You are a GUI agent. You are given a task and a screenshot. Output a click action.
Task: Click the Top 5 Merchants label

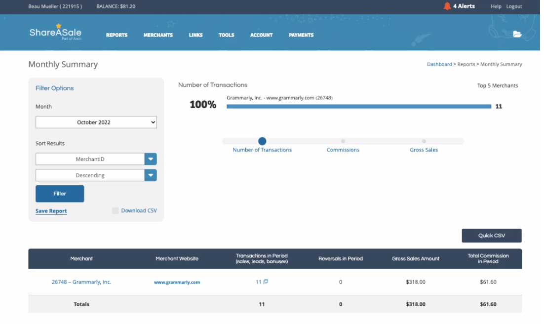click(x=498, y=85)
